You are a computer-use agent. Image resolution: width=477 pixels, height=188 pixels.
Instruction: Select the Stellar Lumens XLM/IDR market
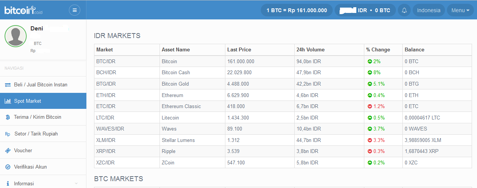pyautogui.click(x=283, y=140)
